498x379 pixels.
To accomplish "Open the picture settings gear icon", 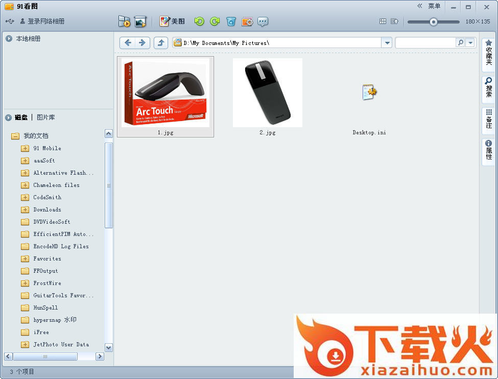I will tap(247, 21).
